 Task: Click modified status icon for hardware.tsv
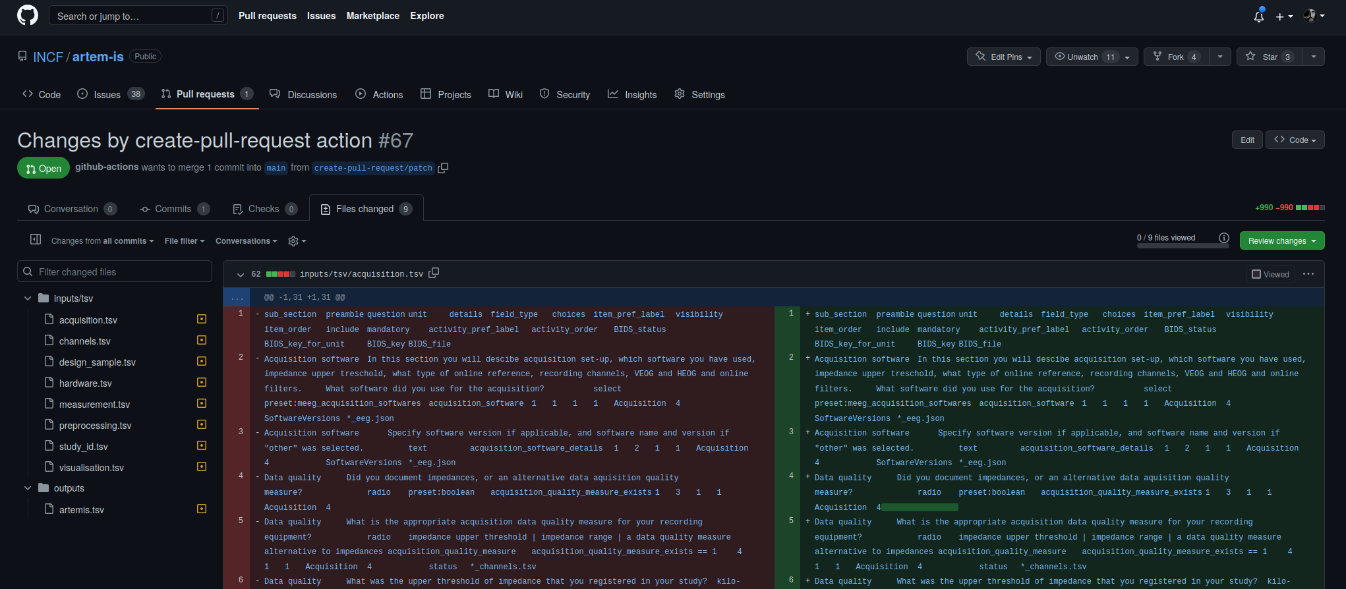(x=202, y=382)
